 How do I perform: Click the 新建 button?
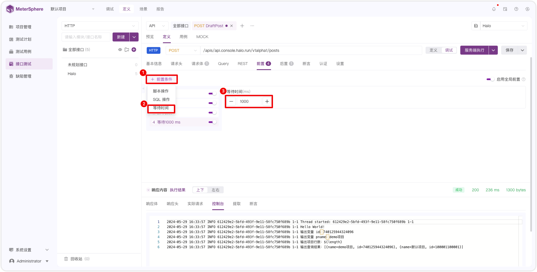point(121,37)
